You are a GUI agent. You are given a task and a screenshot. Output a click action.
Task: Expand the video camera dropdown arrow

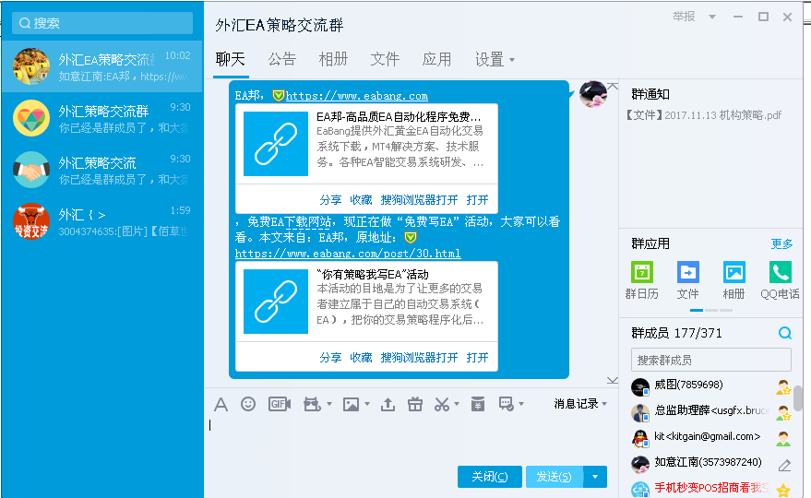(329, 405)
